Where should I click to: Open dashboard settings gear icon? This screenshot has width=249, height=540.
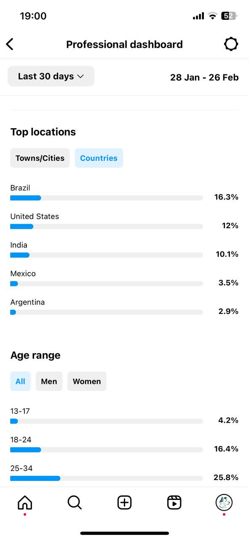point(231,44)
